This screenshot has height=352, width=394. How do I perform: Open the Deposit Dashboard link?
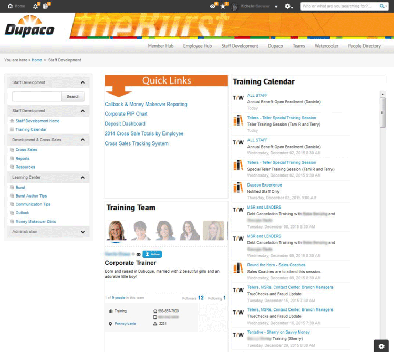(x=125, y=123)
